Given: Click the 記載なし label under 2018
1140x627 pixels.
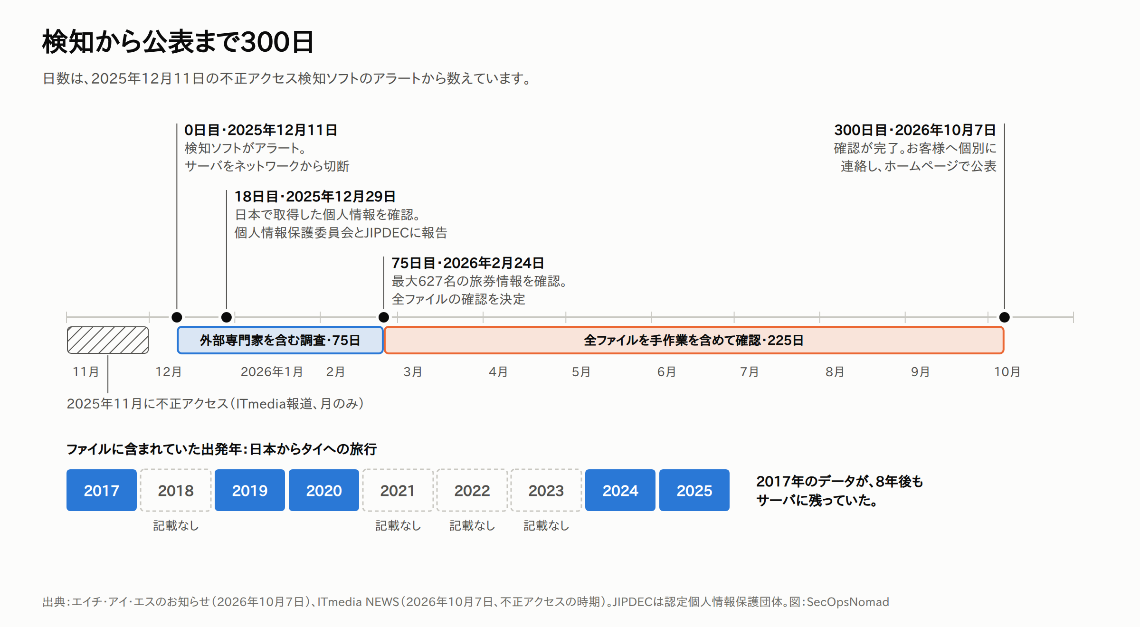Looking at the screenshot, I should tap(176, 525).
